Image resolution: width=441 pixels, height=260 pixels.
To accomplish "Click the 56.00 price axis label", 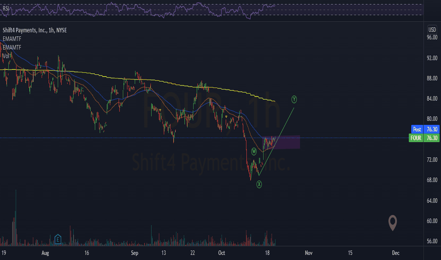I will [432, 241].
